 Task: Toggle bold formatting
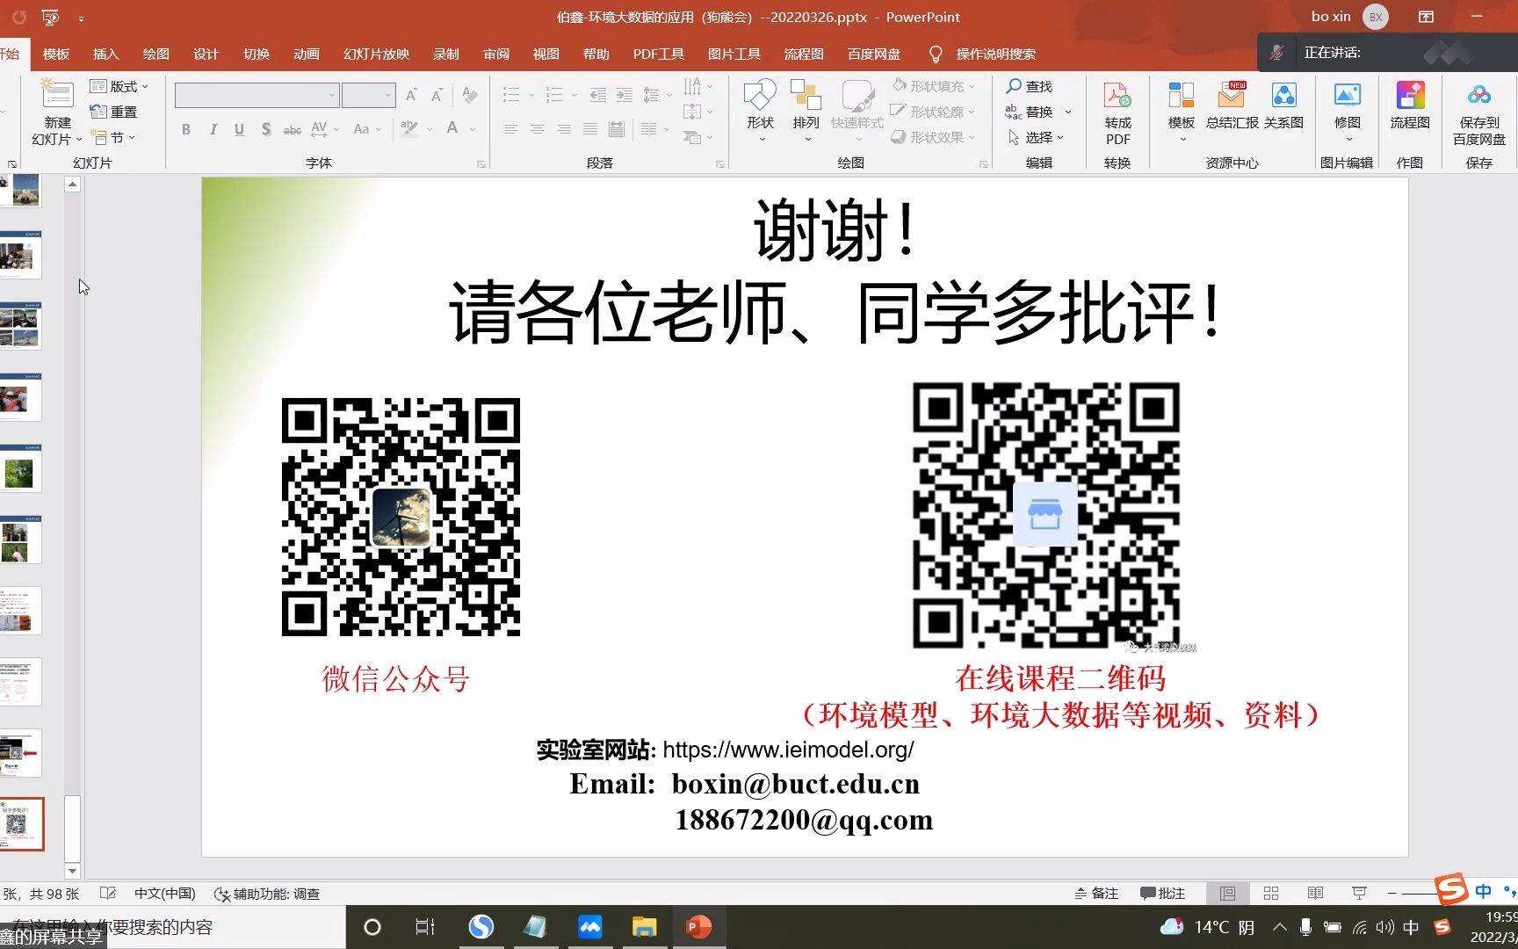tap(185, 129)
